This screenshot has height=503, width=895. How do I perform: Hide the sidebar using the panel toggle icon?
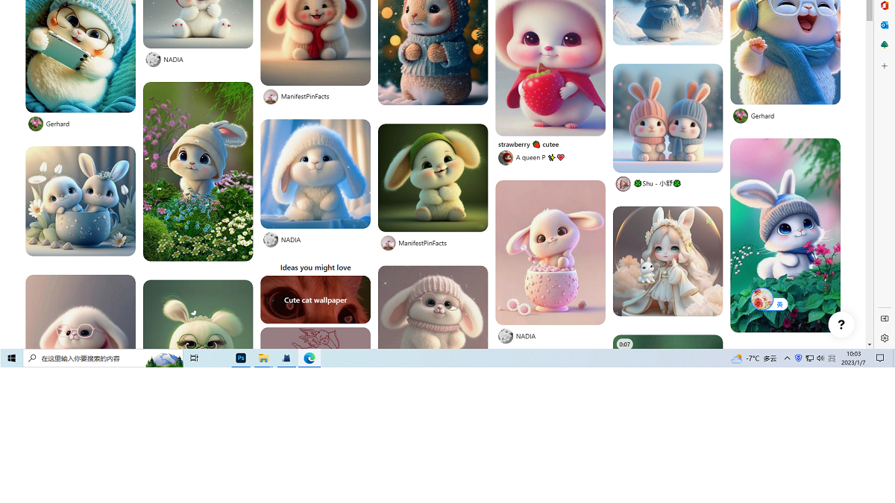point(885,318)
